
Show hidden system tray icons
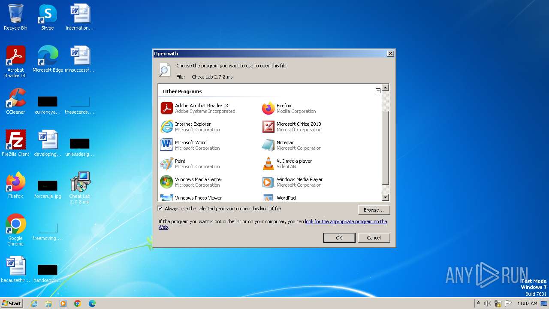coord(479,303)
